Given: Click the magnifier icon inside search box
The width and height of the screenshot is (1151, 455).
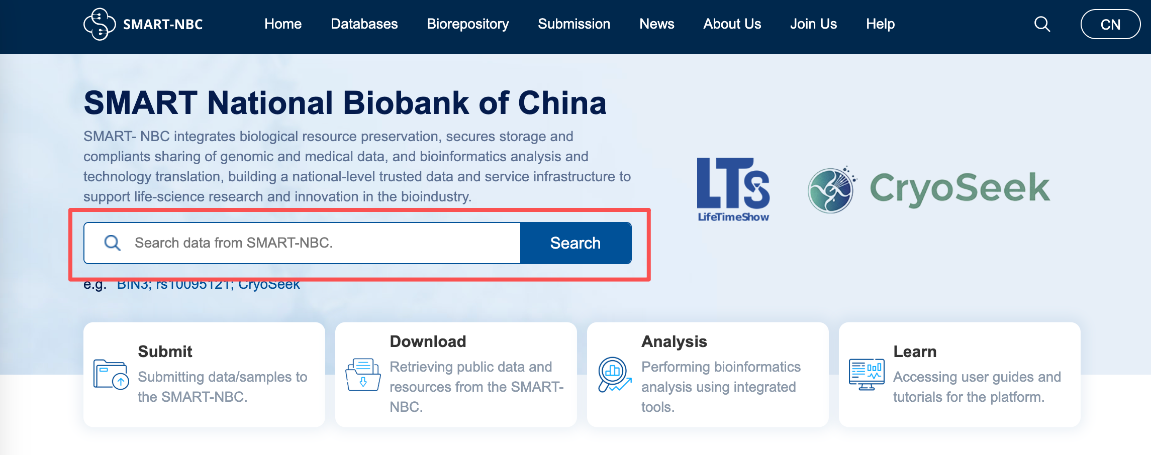Looking at the screenshot, I should click(112, 243).
